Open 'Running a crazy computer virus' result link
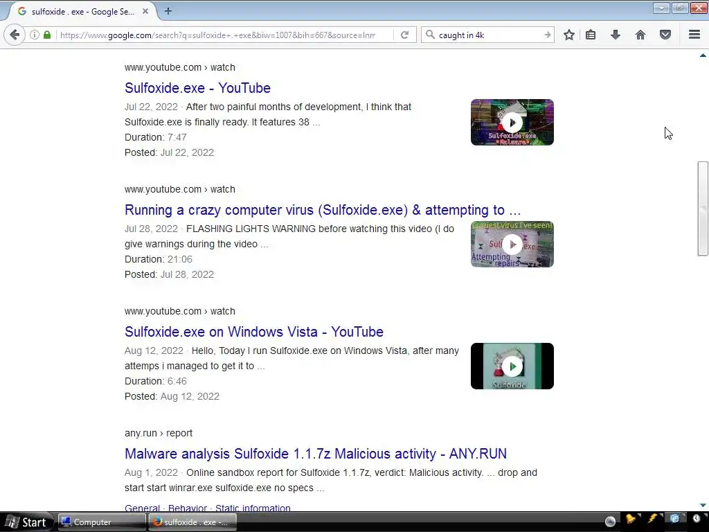Screen dimensions: 709x532 [x=323, y=210]
